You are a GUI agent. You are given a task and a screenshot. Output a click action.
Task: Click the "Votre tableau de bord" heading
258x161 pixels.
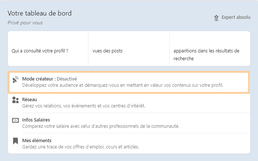39,13
